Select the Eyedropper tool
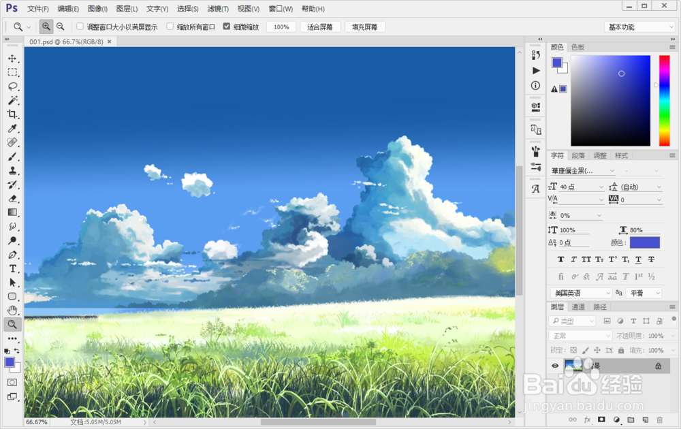 [12, 129]
